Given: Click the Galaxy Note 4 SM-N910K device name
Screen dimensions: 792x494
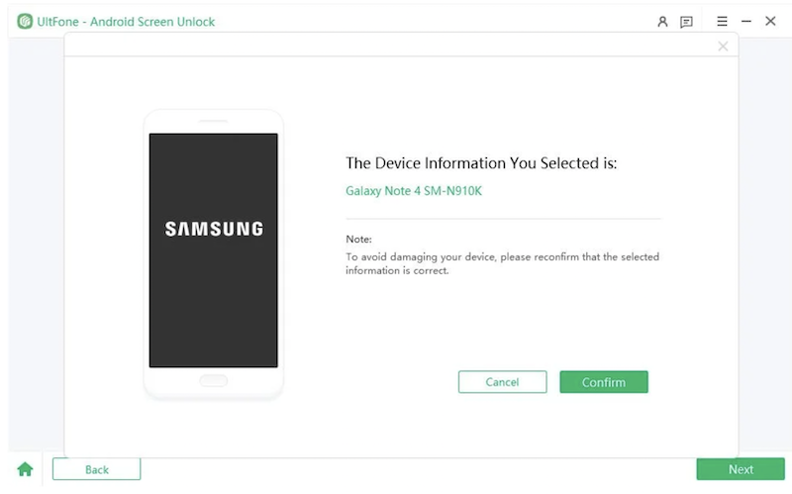Looking at the screenshot, I should (x=413, y=190).
